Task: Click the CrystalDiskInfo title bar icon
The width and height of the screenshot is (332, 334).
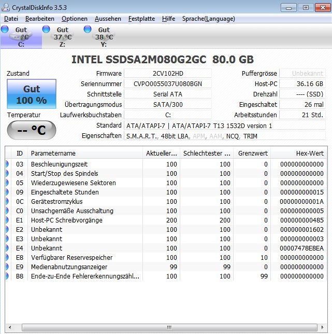Action: click(6, 7)
